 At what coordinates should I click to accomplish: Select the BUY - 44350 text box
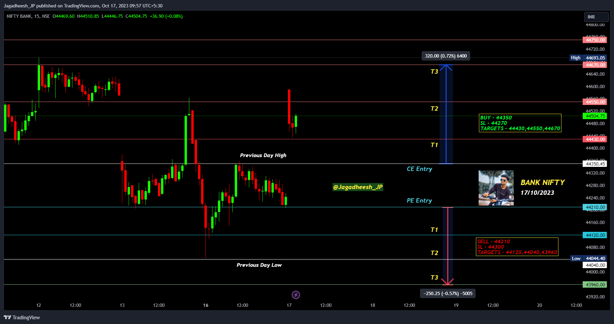click(520, 123)
